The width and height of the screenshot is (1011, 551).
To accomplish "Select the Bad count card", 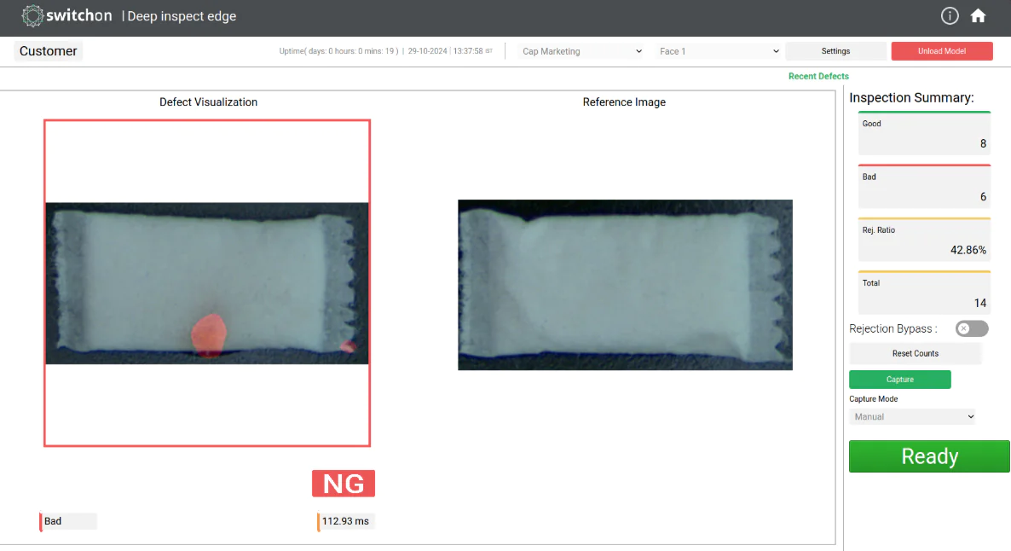I will point(924,187).
